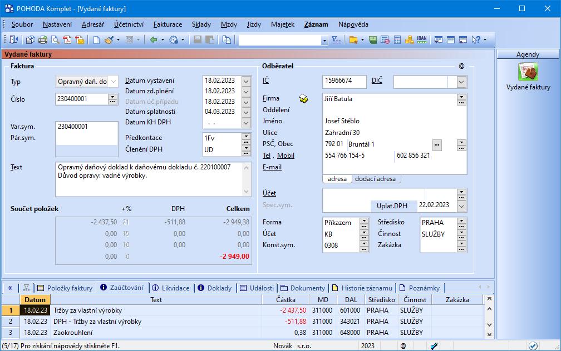
Task: Click the Mobil link label
Action: pos(286,156)
